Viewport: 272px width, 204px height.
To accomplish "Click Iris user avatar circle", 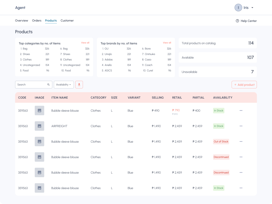I will pos(238,8).
